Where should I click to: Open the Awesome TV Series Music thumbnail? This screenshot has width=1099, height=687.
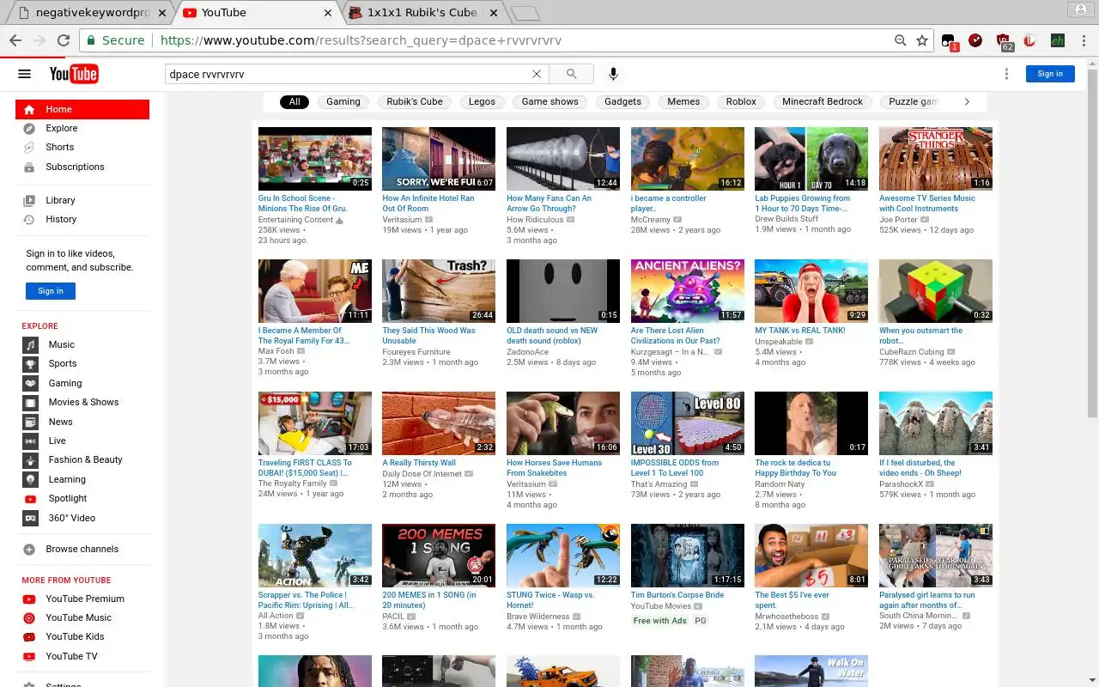click(936, 159)
